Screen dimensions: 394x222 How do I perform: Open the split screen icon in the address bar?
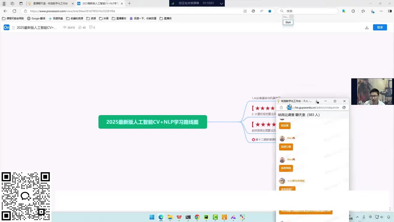245,11
